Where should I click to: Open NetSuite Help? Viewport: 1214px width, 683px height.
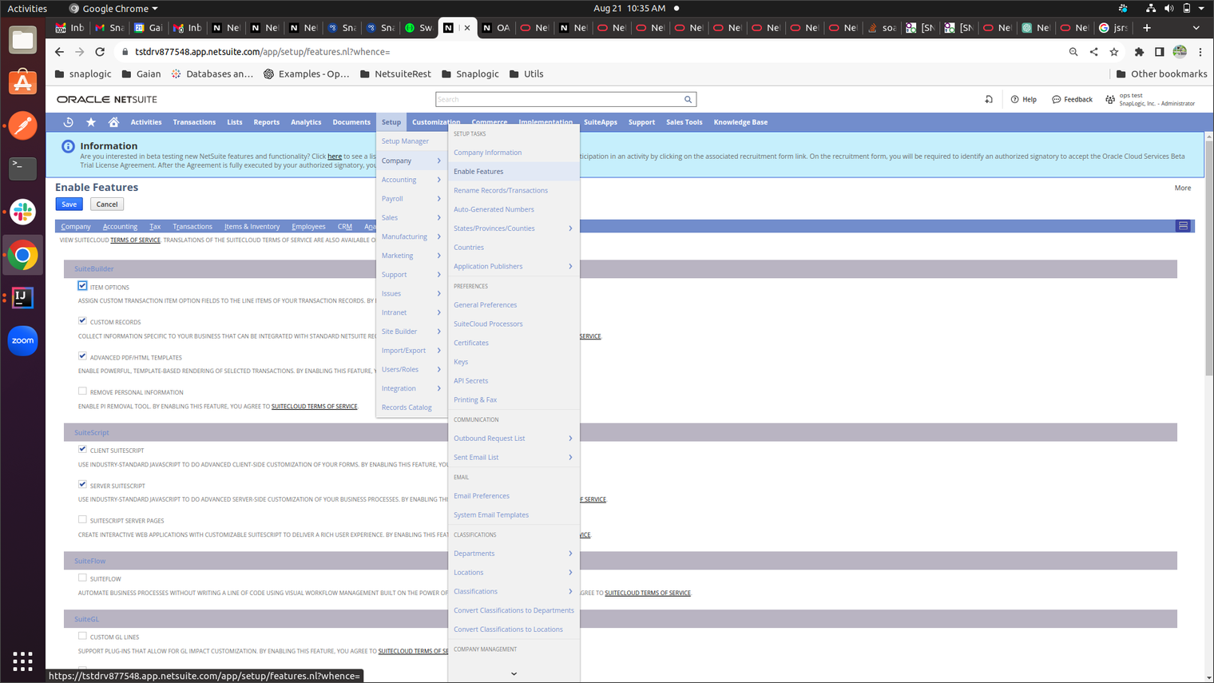pos(1023,98)
